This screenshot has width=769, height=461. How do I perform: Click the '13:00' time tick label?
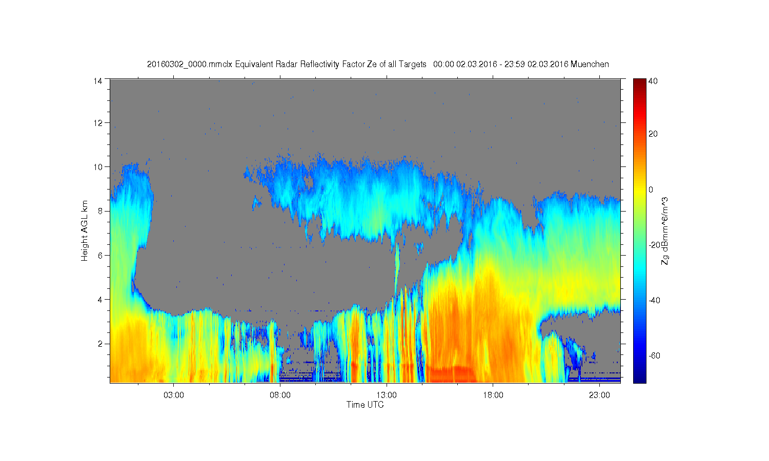point(387,395)
